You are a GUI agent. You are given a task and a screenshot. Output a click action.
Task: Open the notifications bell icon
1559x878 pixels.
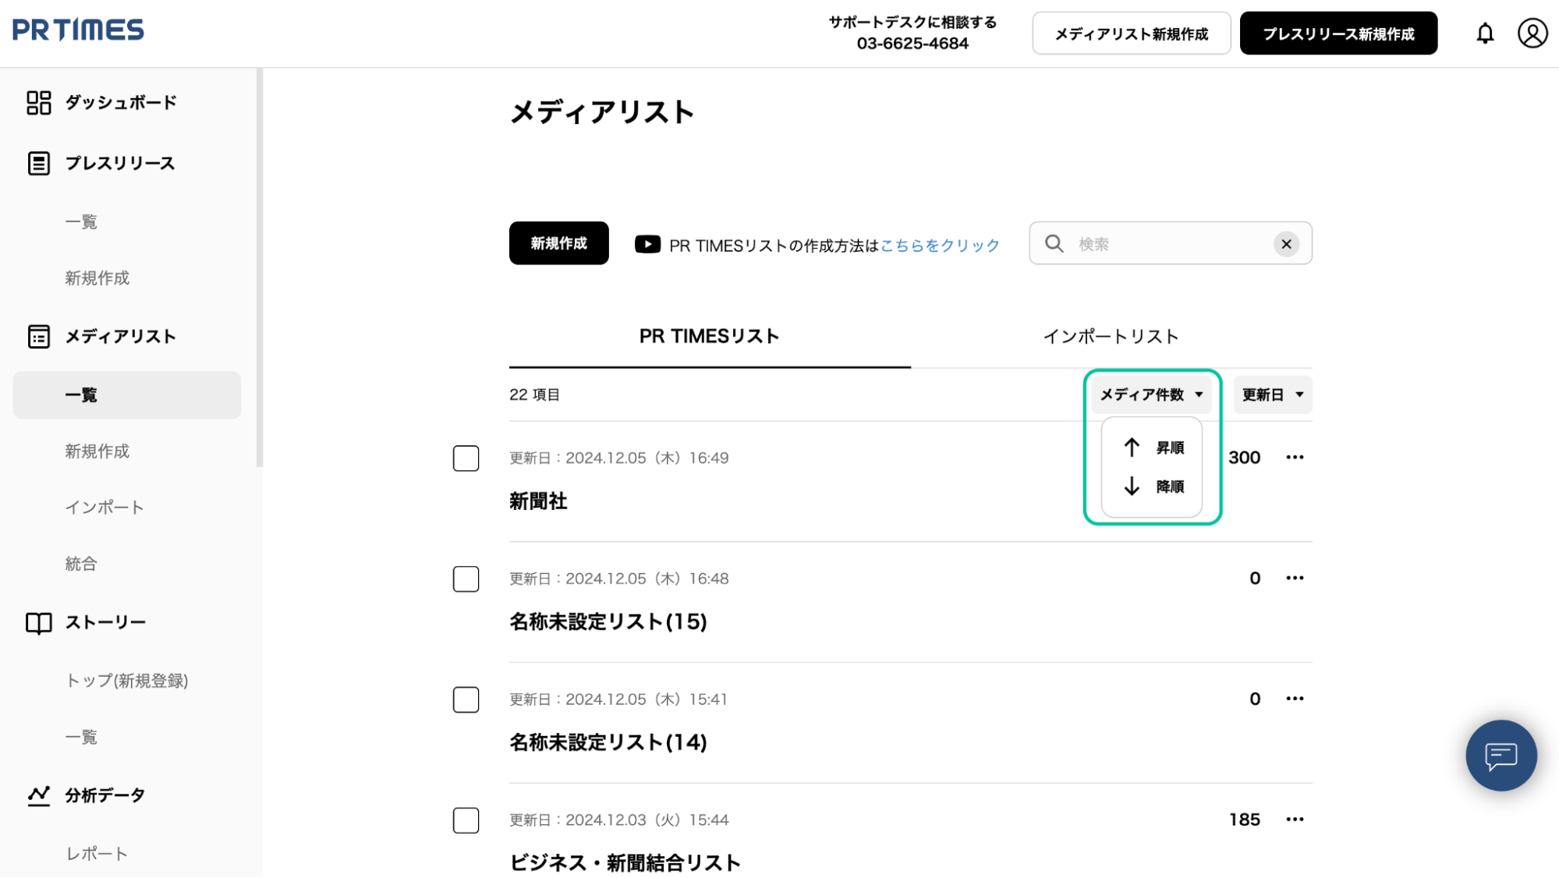coord(1485,34)
